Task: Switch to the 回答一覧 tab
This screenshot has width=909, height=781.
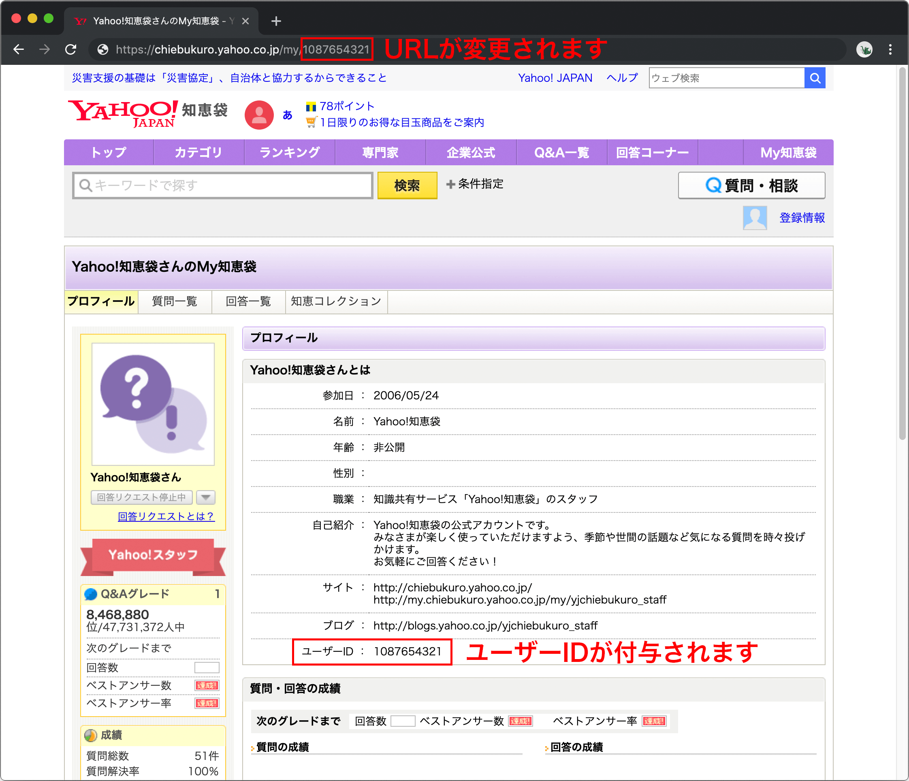Action: [x=248, y=301]
